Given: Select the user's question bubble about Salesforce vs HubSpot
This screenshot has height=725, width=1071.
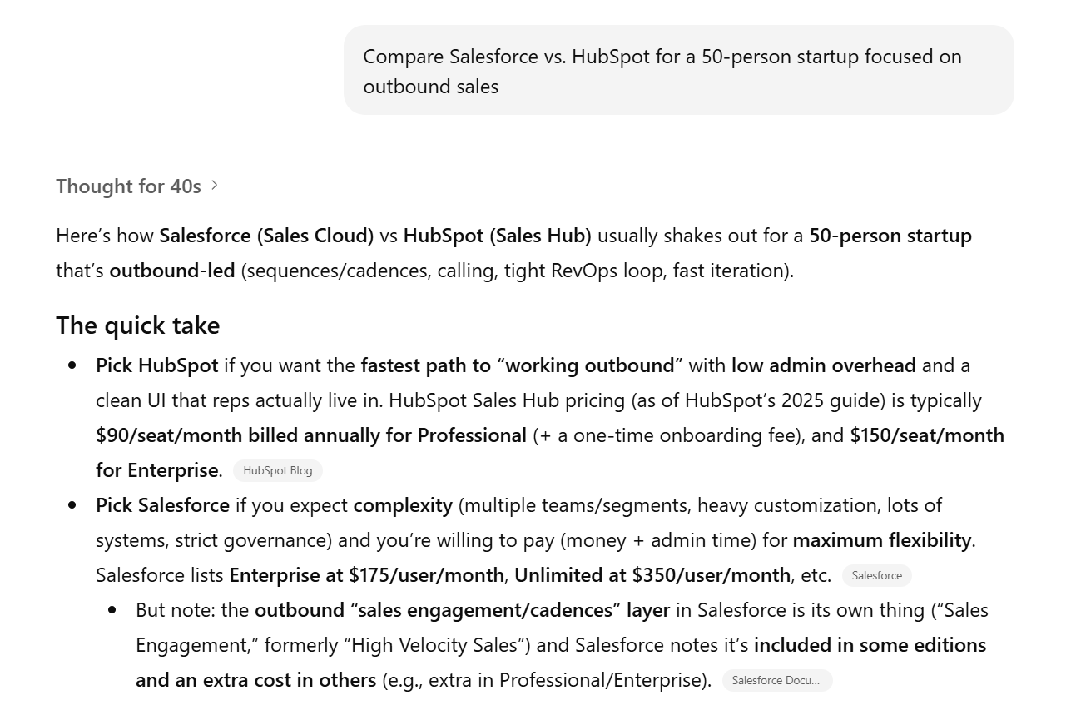Looking at the screenshot, I should [678, 70].
